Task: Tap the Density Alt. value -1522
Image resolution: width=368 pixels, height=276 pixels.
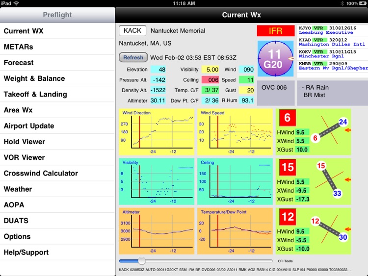Action: click(x=158, y=90)
